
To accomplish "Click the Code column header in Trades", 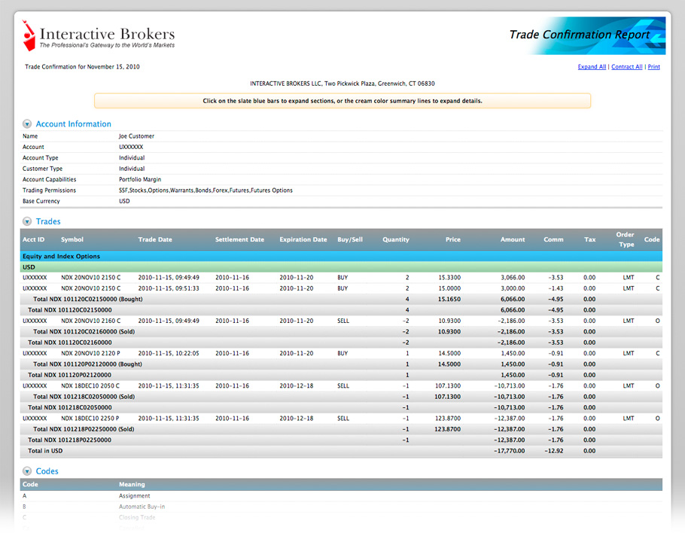I will click(x=652, y=239).
